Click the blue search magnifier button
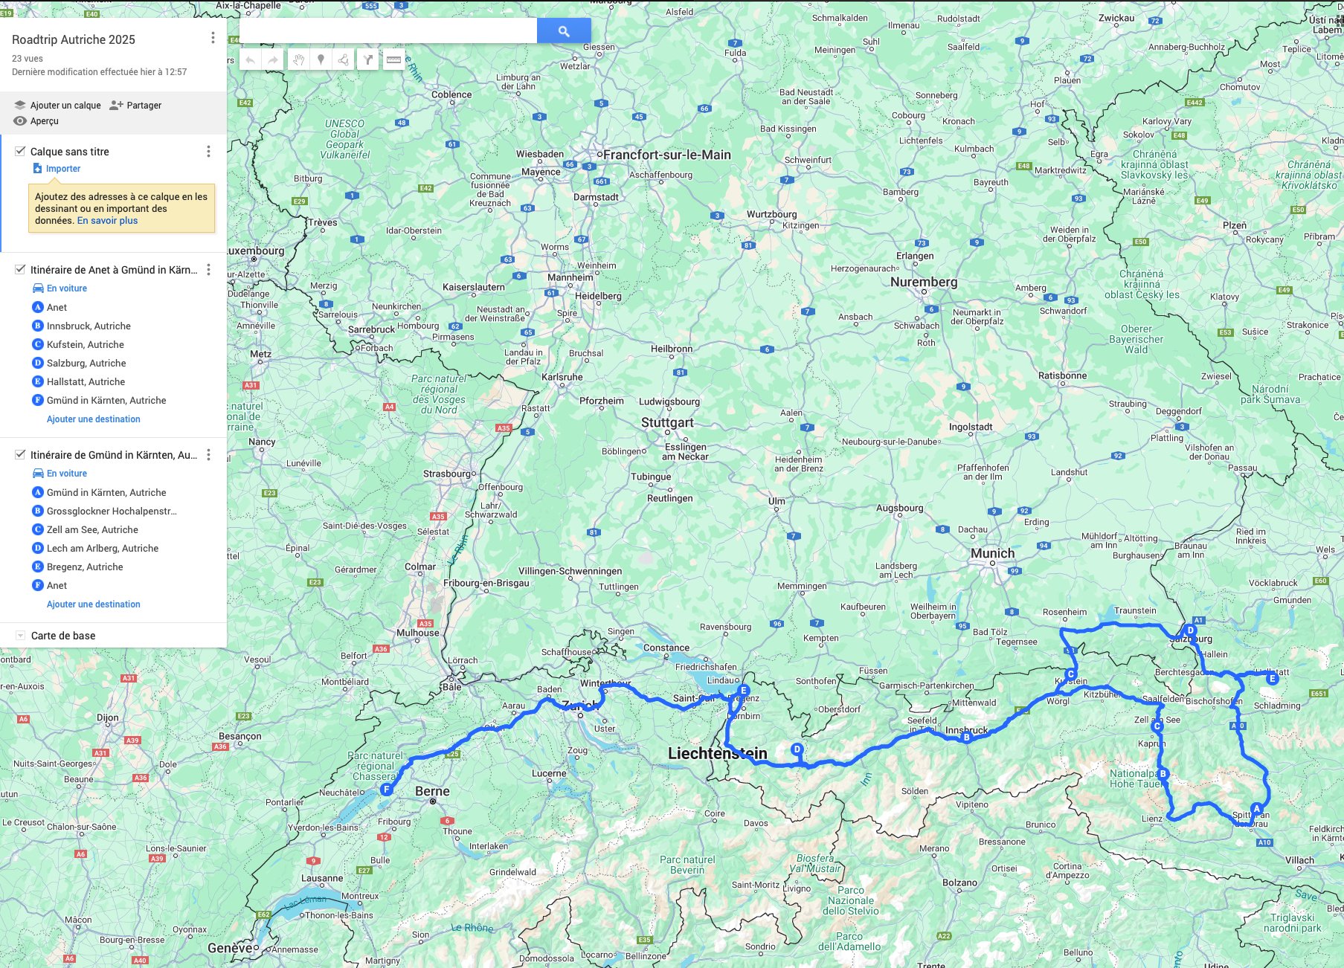 564,31
